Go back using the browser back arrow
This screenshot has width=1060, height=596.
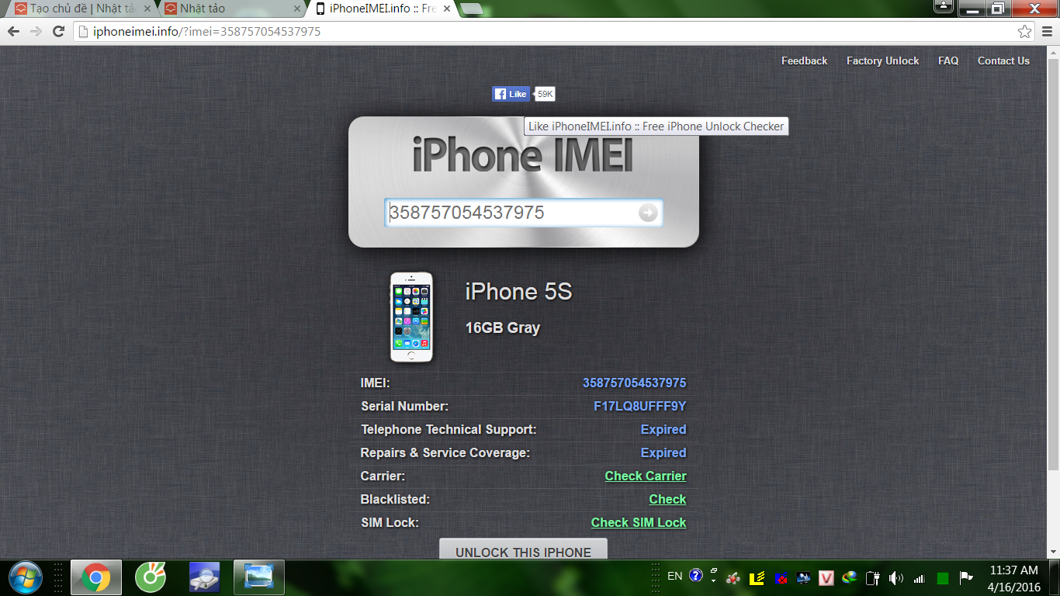point(13,32)
